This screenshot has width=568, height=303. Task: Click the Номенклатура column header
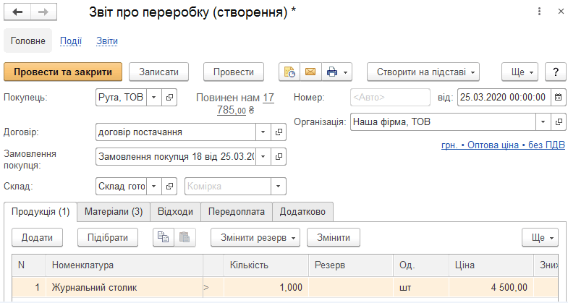124,265
